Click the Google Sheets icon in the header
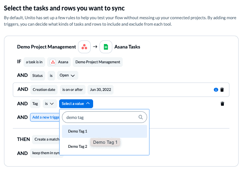The image size is (243, 171). [x=106, y=47]
